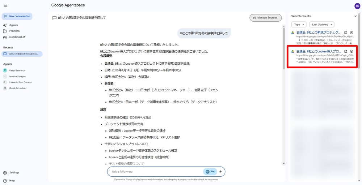This screenshot has height=185, width=362.
Task: Open the user account avatar
Action: (x=357, y=6)
